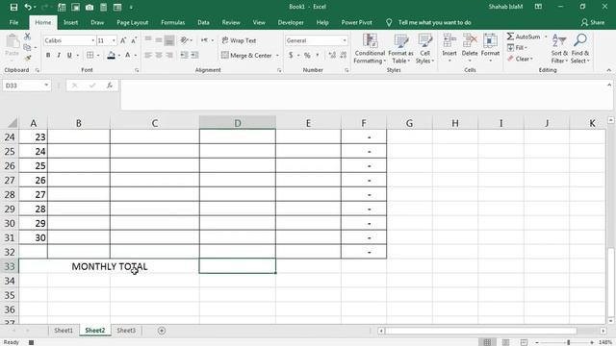
Task: Switch to the Formulas tab
Action: 173,22
